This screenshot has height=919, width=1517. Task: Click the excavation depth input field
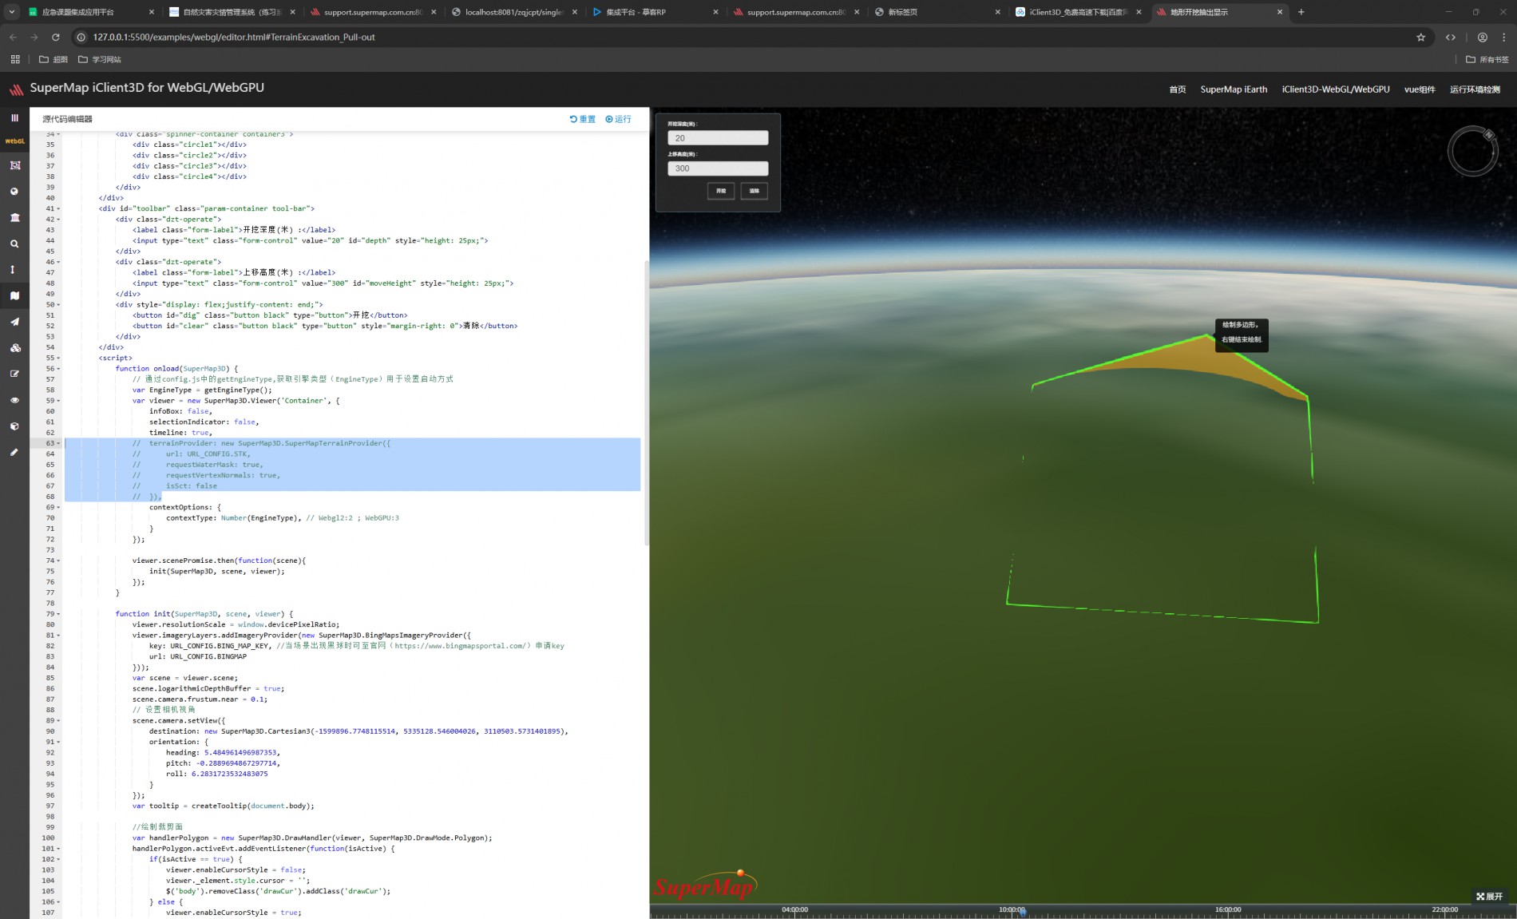[x=718, y=138]
